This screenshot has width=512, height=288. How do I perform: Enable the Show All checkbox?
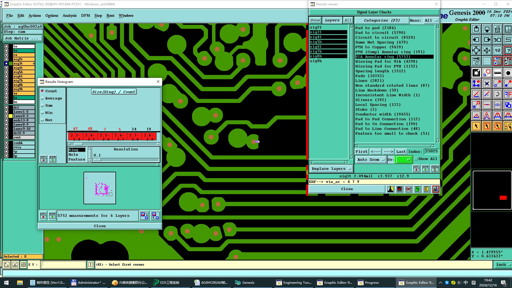coord(416,159)
